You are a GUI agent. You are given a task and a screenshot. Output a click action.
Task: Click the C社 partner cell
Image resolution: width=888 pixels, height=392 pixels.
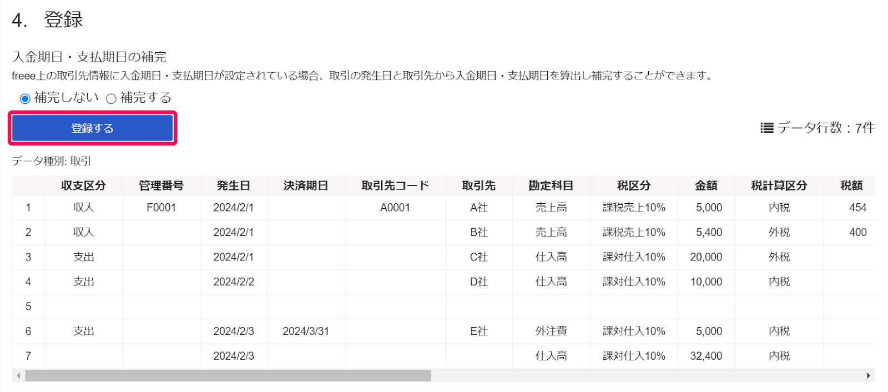tap(479, 257)
